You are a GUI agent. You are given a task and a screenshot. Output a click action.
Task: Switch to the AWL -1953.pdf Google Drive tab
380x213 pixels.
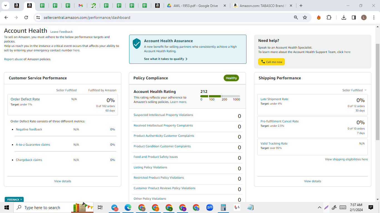[x=196, y=6]
